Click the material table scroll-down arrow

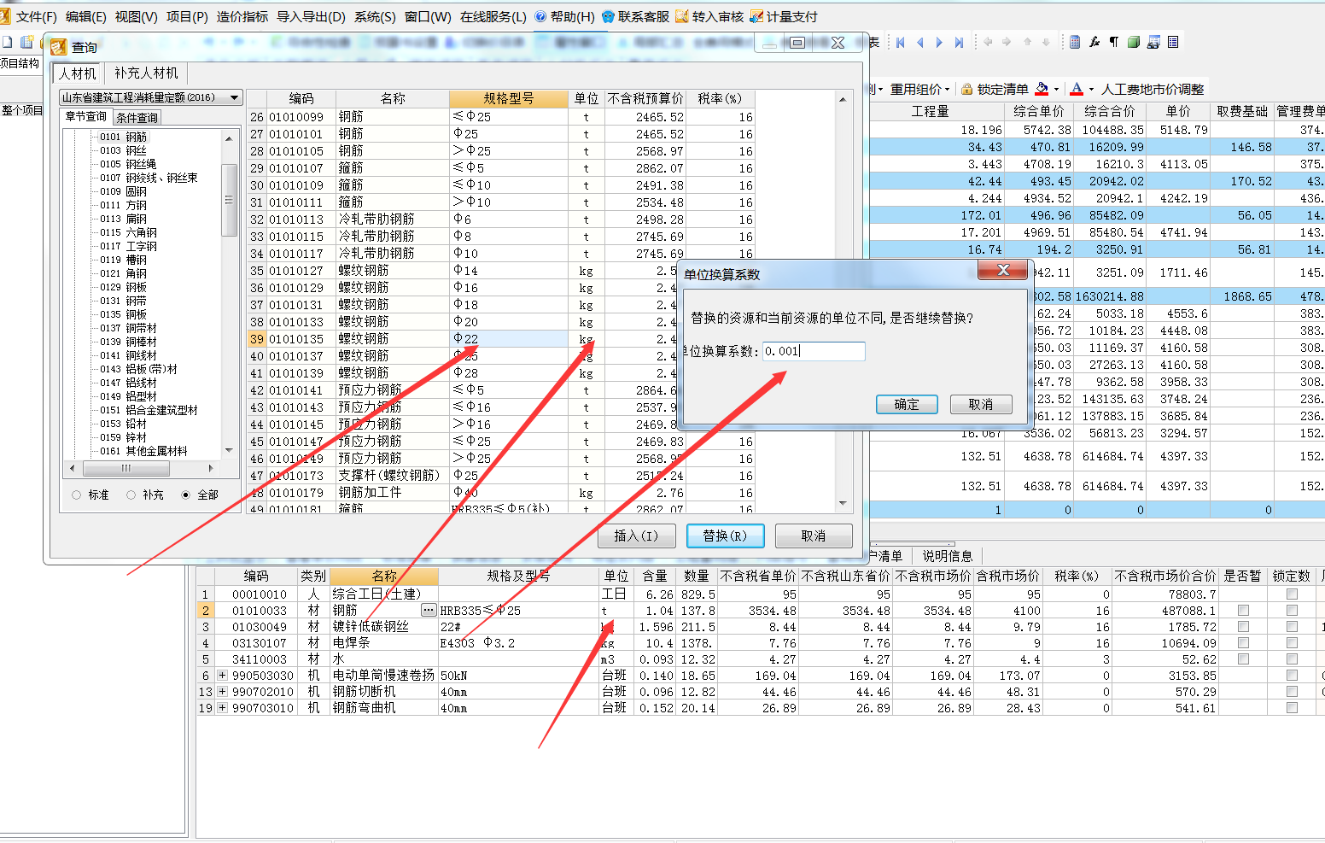[x=843, y=504]
